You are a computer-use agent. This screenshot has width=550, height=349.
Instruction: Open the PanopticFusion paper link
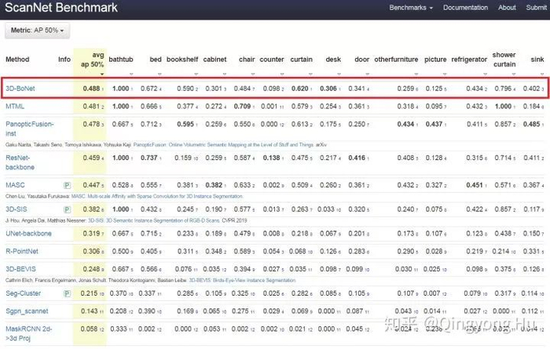[x=224, y=144]
